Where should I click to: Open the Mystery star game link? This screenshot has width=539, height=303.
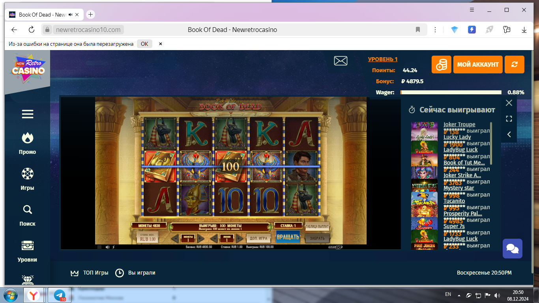[459, 188]
